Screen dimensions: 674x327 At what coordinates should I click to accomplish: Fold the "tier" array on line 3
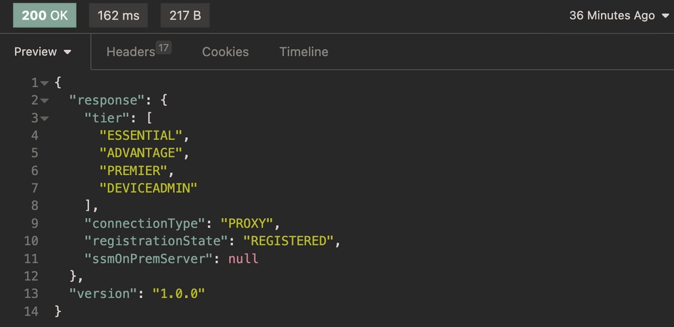[45, 118]
